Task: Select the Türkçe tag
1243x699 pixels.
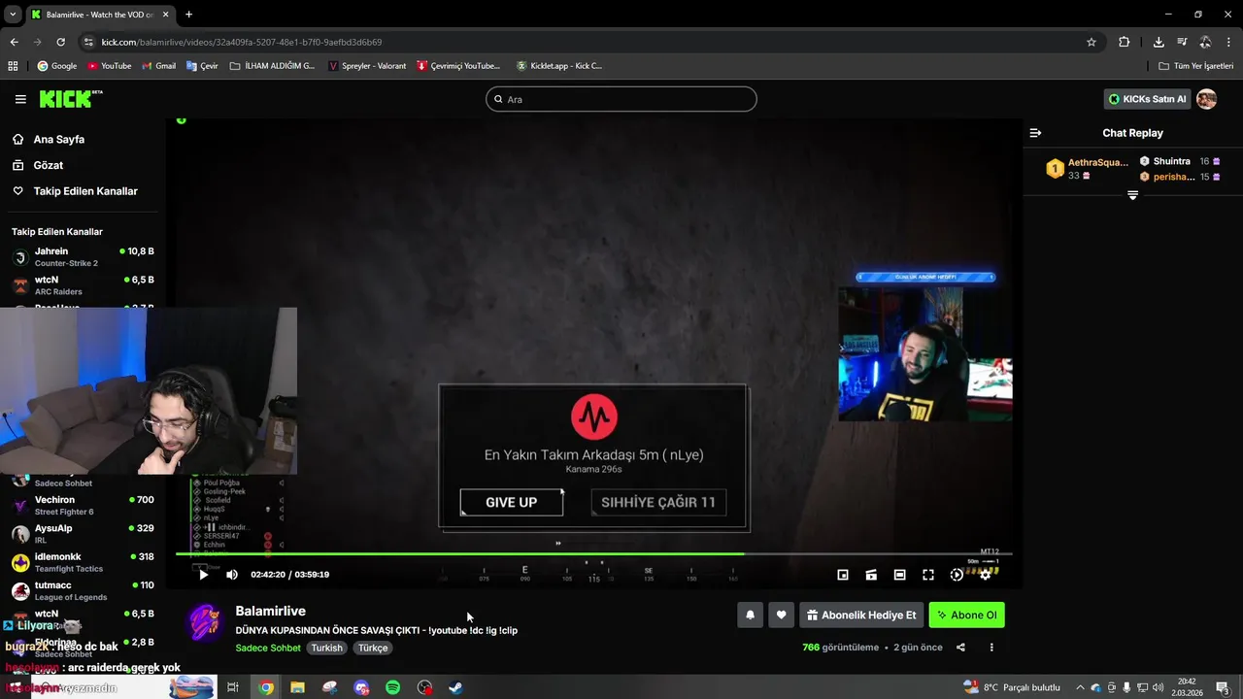Action: [x=373, y=648]
